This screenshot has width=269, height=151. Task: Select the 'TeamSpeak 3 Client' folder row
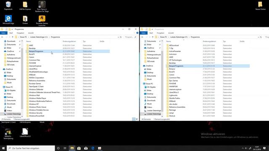[68, 86]
